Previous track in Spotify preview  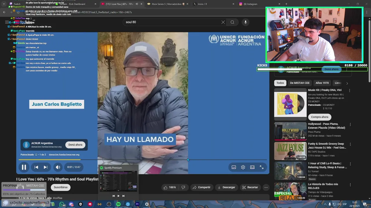pos(113,196)
